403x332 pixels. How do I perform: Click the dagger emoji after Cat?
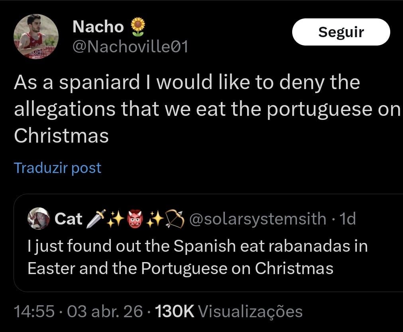94,219
